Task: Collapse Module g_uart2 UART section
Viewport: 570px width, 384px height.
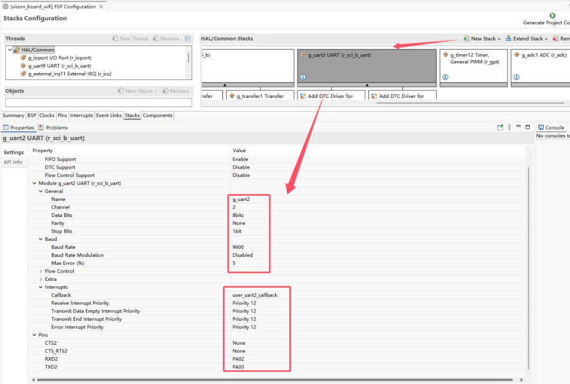Action: click(34, 183)
